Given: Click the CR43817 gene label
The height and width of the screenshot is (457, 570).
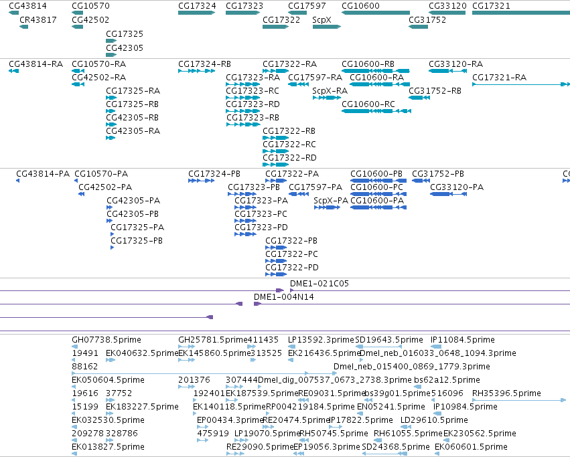Looking at the screenshot, I should [x=38, y=20].
